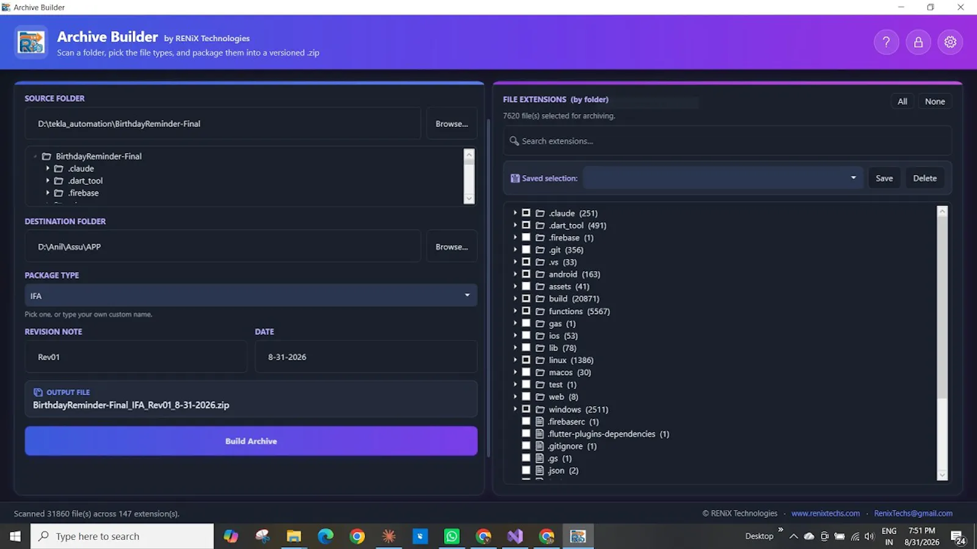Open File Explorer from taskbar
The image size is (977, 549).
(x=294, y=536)
